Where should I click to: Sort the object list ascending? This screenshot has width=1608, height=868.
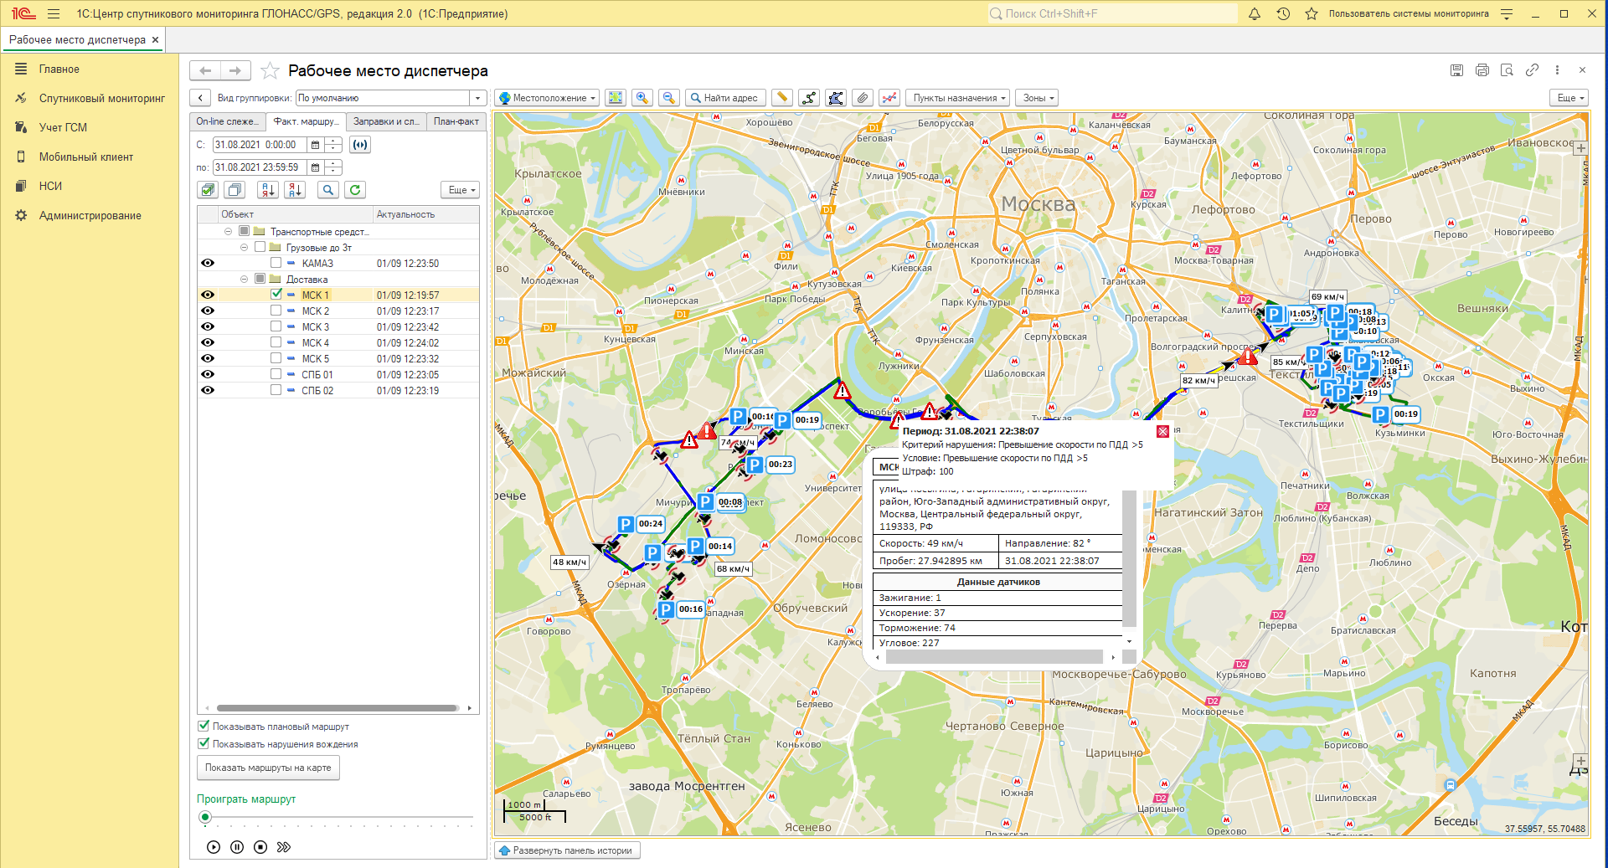point(268,190)
